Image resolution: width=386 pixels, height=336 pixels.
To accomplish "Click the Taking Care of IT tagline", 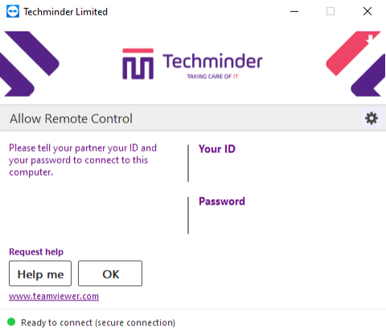I will [x=212, y=77].
